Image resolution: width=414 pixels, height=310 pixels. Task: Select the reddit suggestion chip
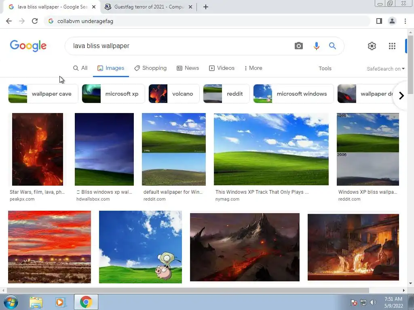pos(226,94)
